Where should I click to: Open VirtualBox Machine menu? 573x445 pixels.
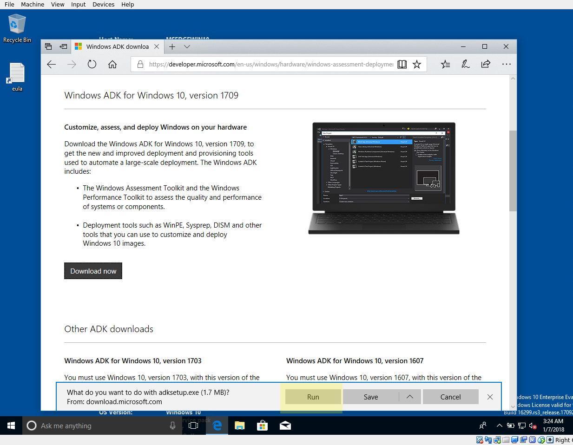tap(33, 4)
